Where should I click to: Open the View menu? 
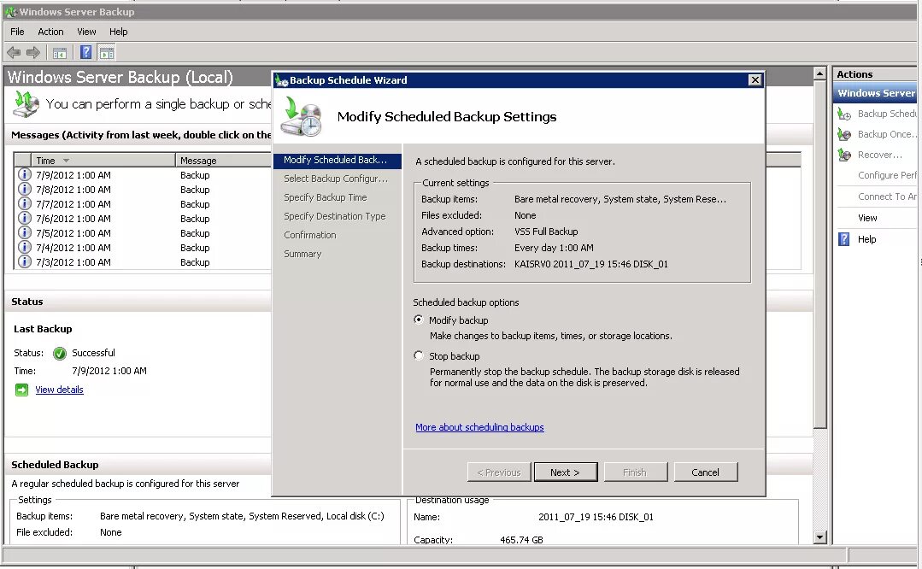[x=86, y=32]
